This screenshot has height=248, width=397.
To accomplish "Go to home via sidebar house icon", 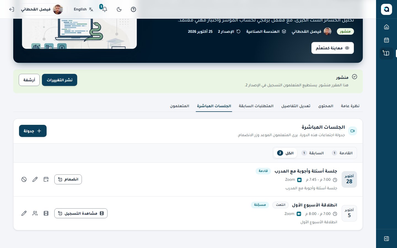I will point(387,27).
